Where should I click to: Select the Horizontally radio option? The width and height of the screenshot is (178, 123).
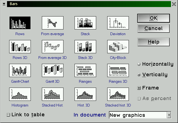click(139, 64)
